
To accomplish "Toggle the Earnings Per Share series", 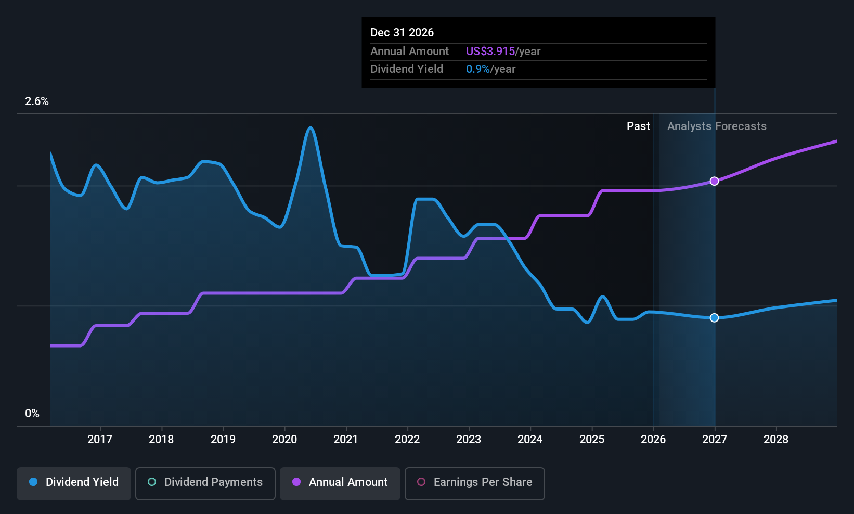I will pos(475,484).
